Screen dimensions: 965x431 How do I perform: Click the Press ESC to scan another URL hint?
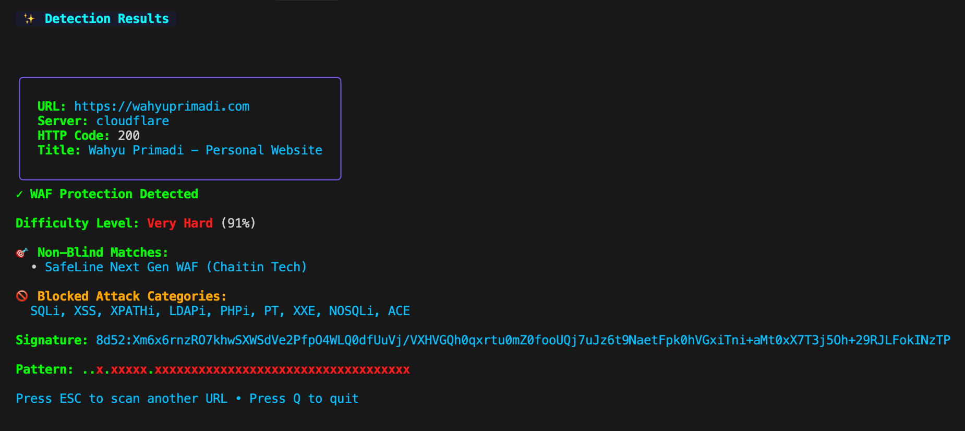(x=122, y=399)
